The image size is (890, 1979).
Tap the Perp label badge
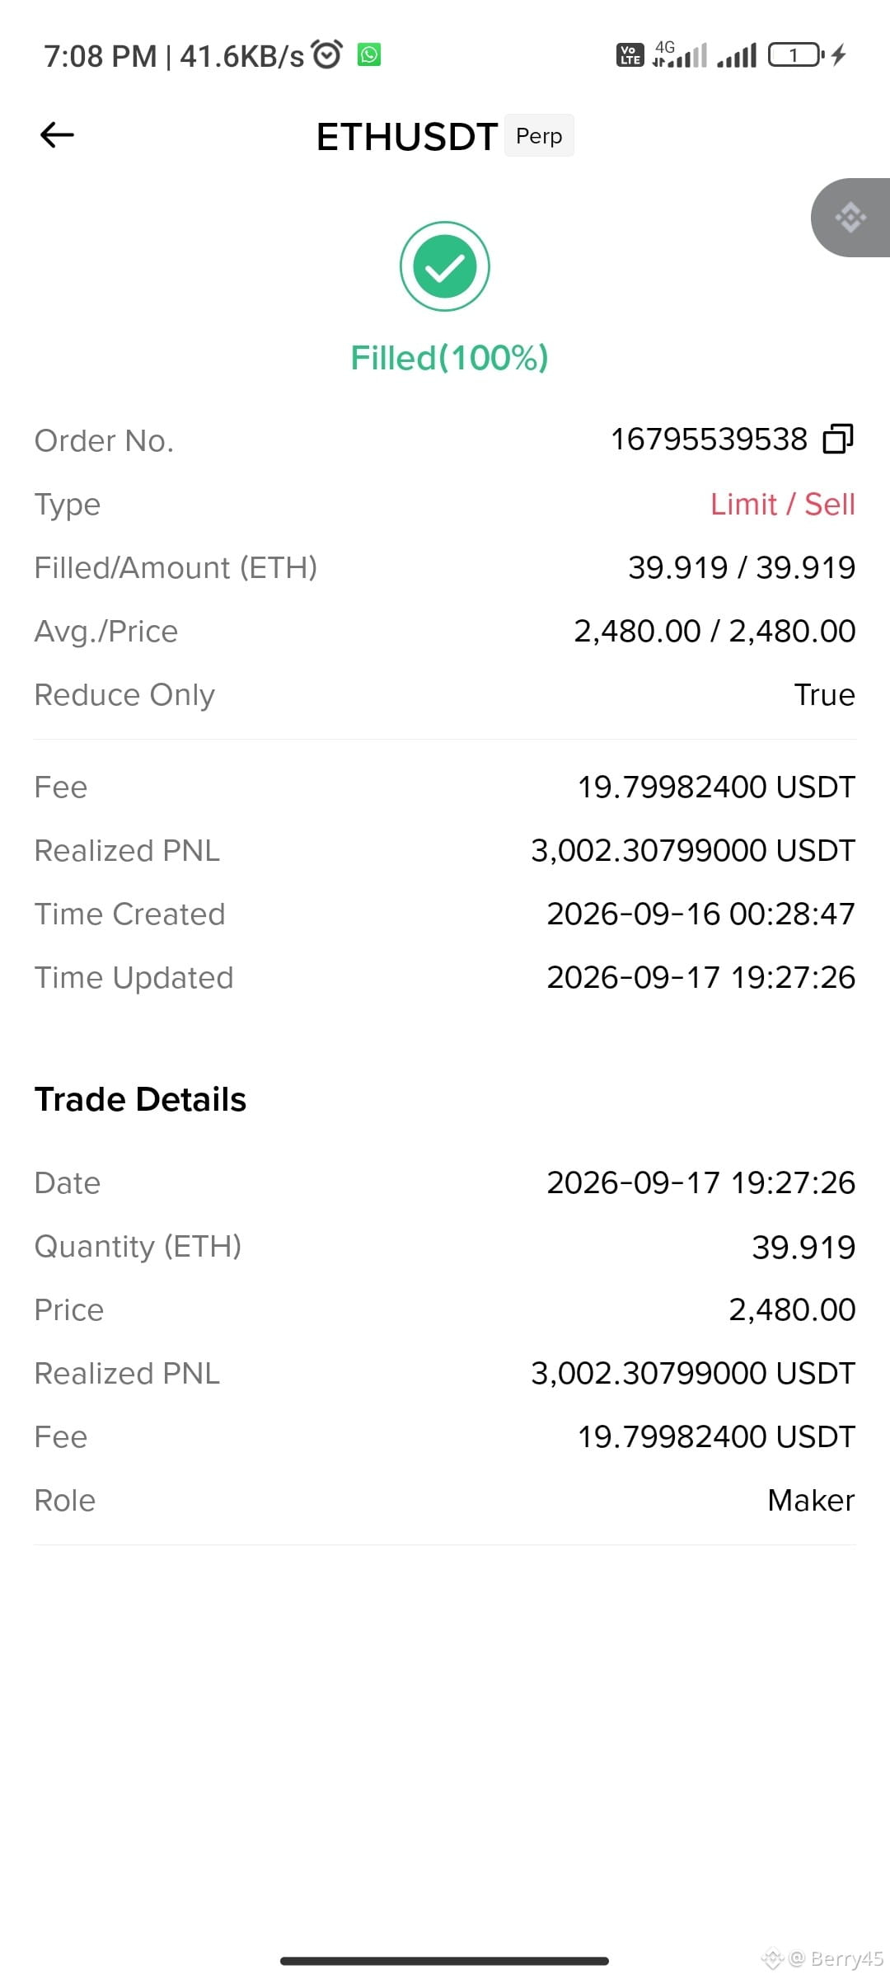539,135
